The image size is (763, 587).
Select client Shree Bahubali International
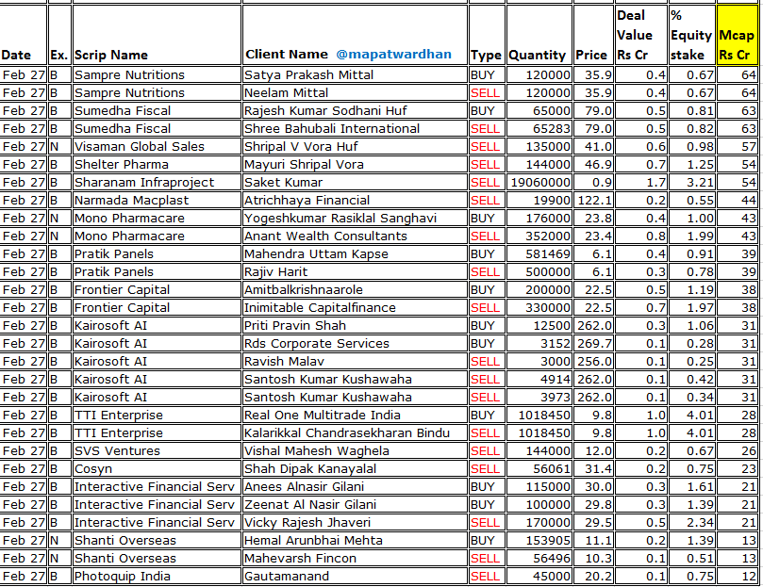click(x=332, y=129)
